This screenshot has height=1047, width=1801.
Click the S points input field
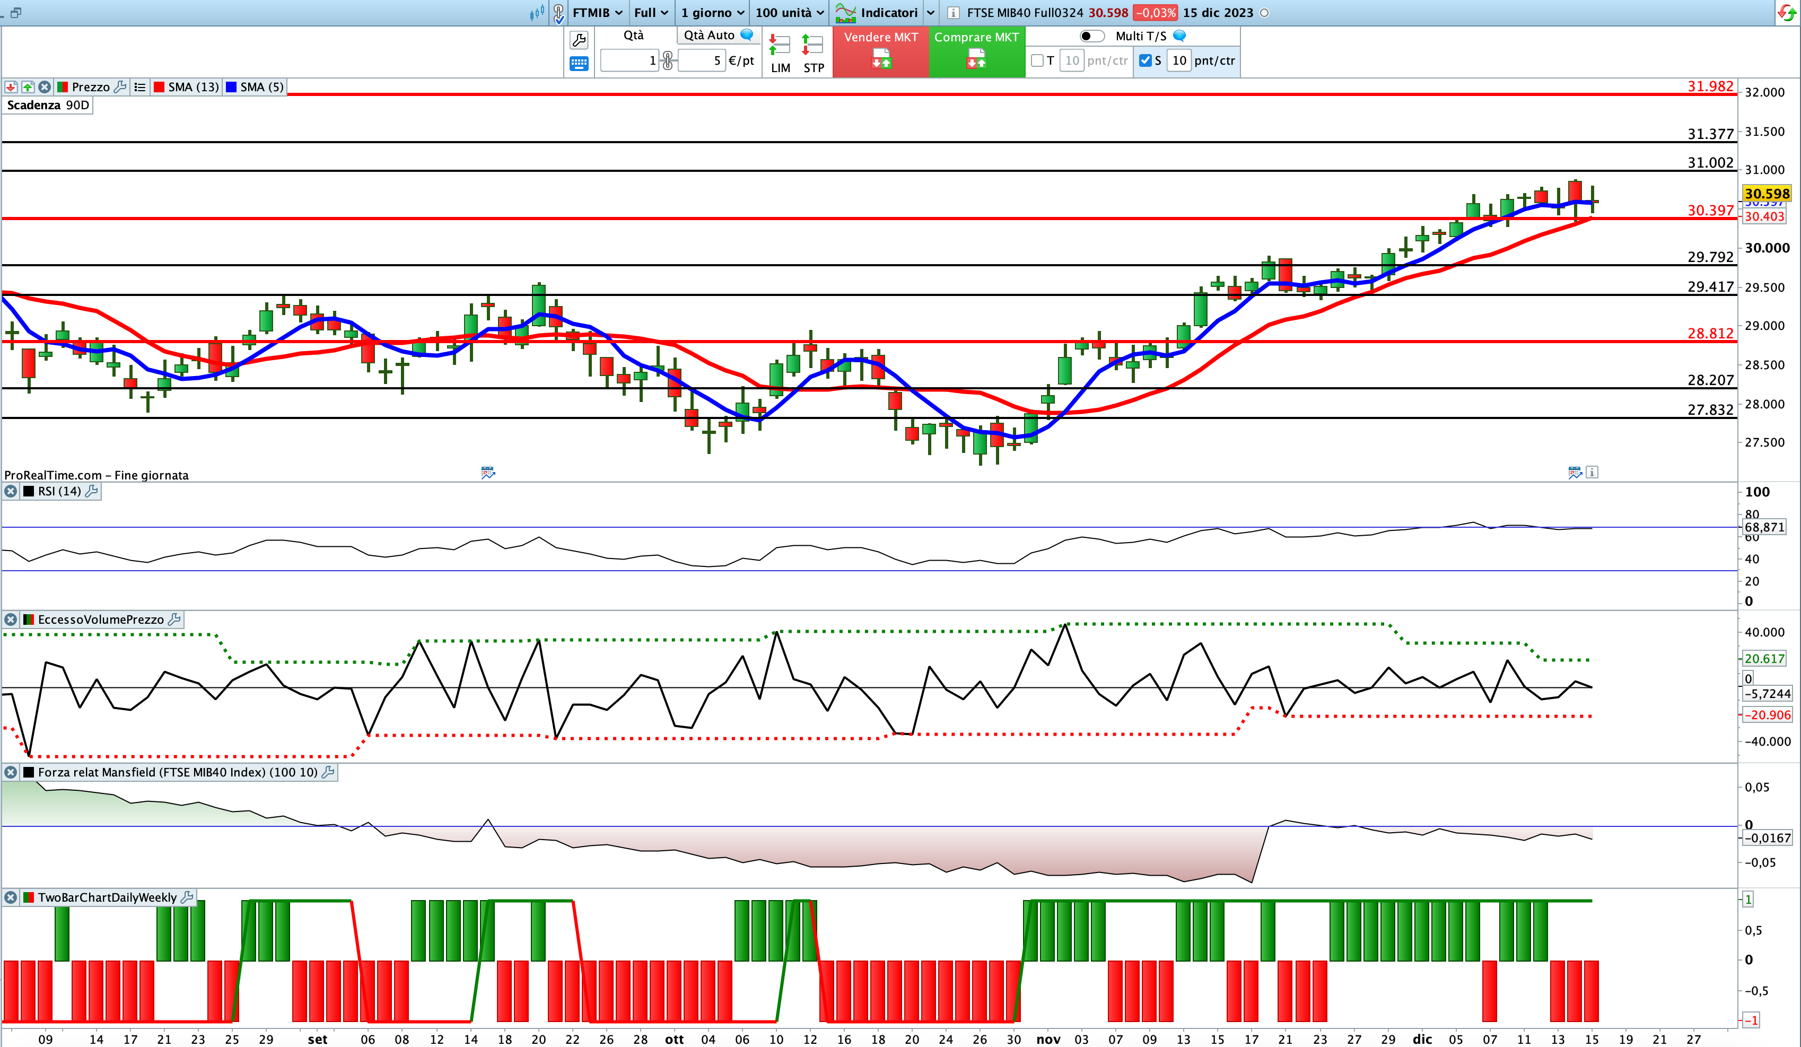pos(1179,61)
